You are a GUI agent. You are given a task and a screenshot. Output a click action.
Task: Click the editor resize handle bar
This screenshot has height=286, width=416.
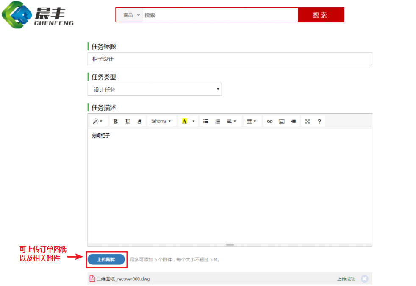point(230,244)
